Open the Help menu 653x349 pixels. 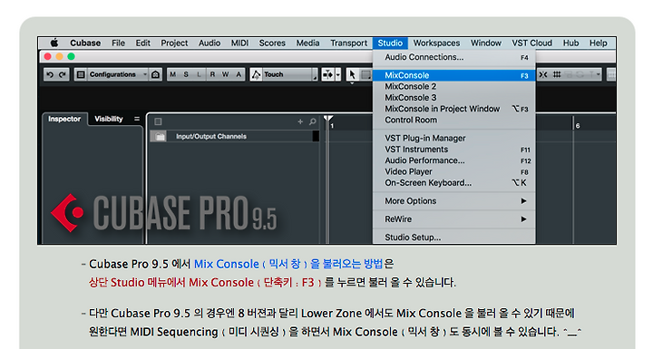click(x=598, y=43)
